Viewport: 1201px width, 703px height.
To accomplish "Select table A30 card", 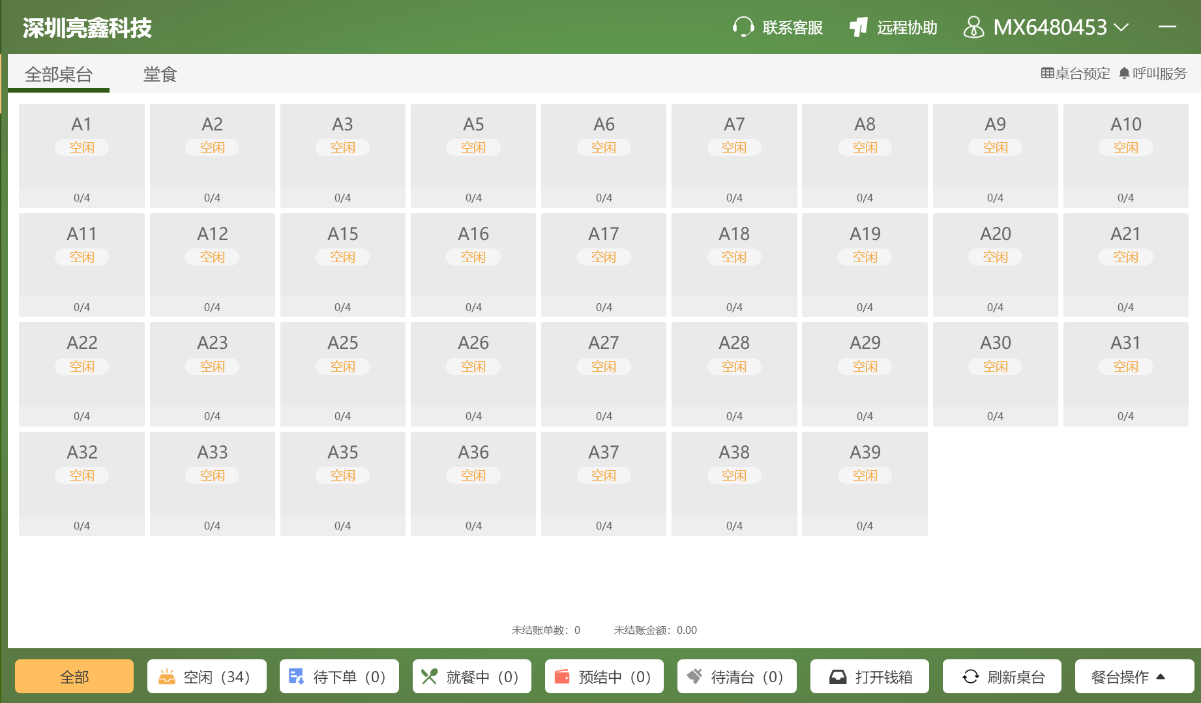I will coord(996,374).
